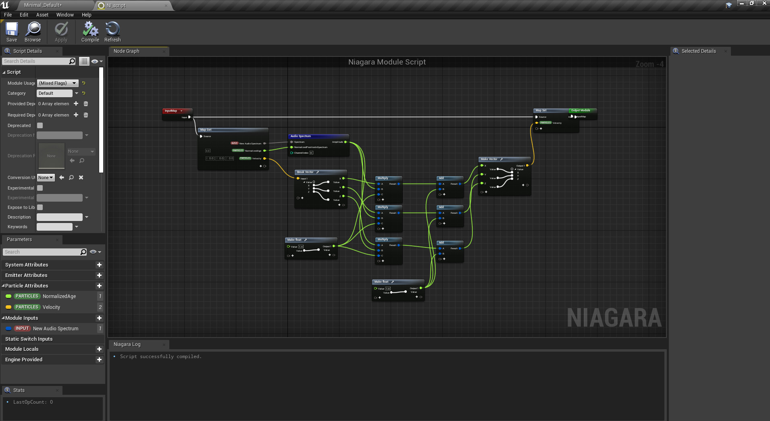770x421 pixels.
Task: Open the Module Usage dropdown
Action: (x=58, y=83)
